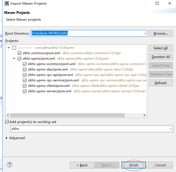Check the root /pom.xml checkbox
Viewport: 176px width, 172px height.
click(14, 48)
